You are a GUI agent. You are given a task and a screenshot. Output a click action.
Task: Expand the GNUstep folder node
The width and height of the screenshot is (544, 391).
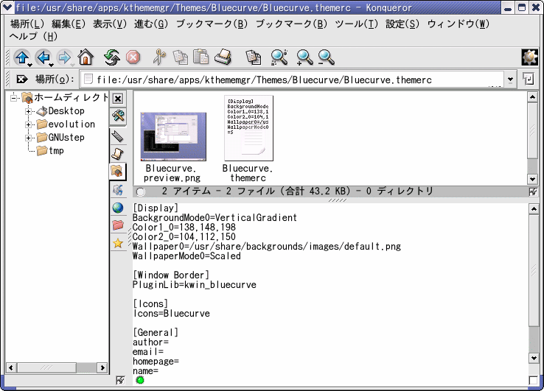(29, 138)
